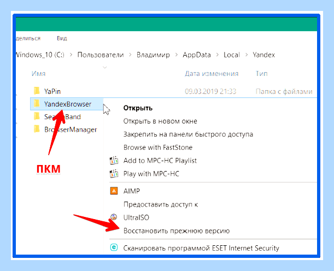The width and height of the screenshot is (334, 271).
Task: Choose Открыть в новом окне
Action: 160,121
